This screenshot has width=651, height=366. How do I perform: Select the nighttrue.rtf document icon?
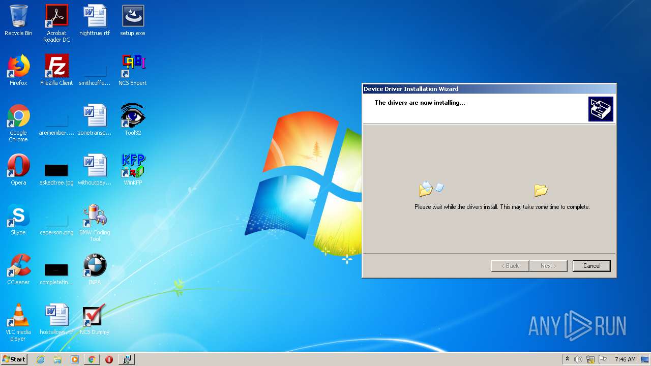[95, 20]
